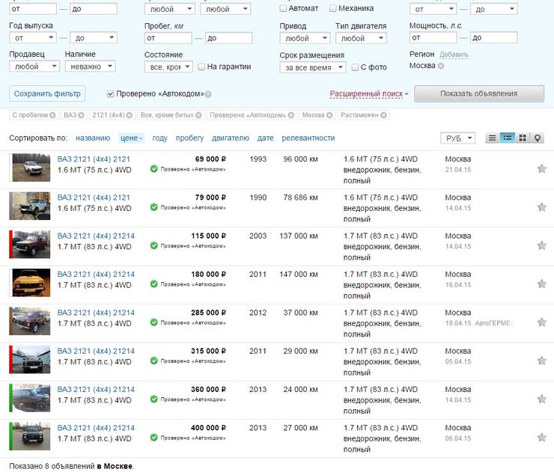Open the РУБ. currency dropdown

coord(458,138)
